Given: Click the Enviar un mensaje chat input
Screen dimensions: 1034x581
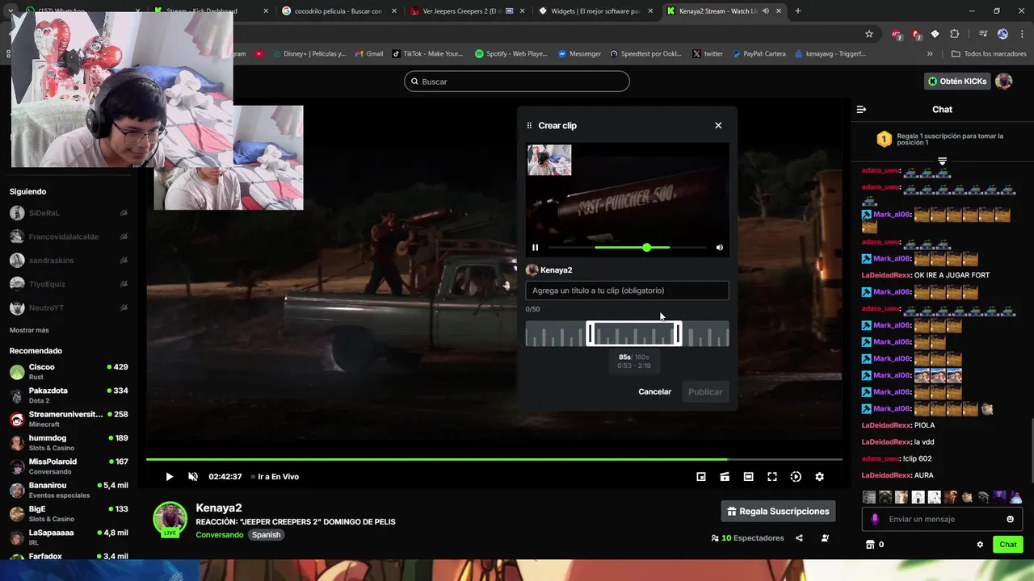Looking at the screenshot, I should (941, 519).
